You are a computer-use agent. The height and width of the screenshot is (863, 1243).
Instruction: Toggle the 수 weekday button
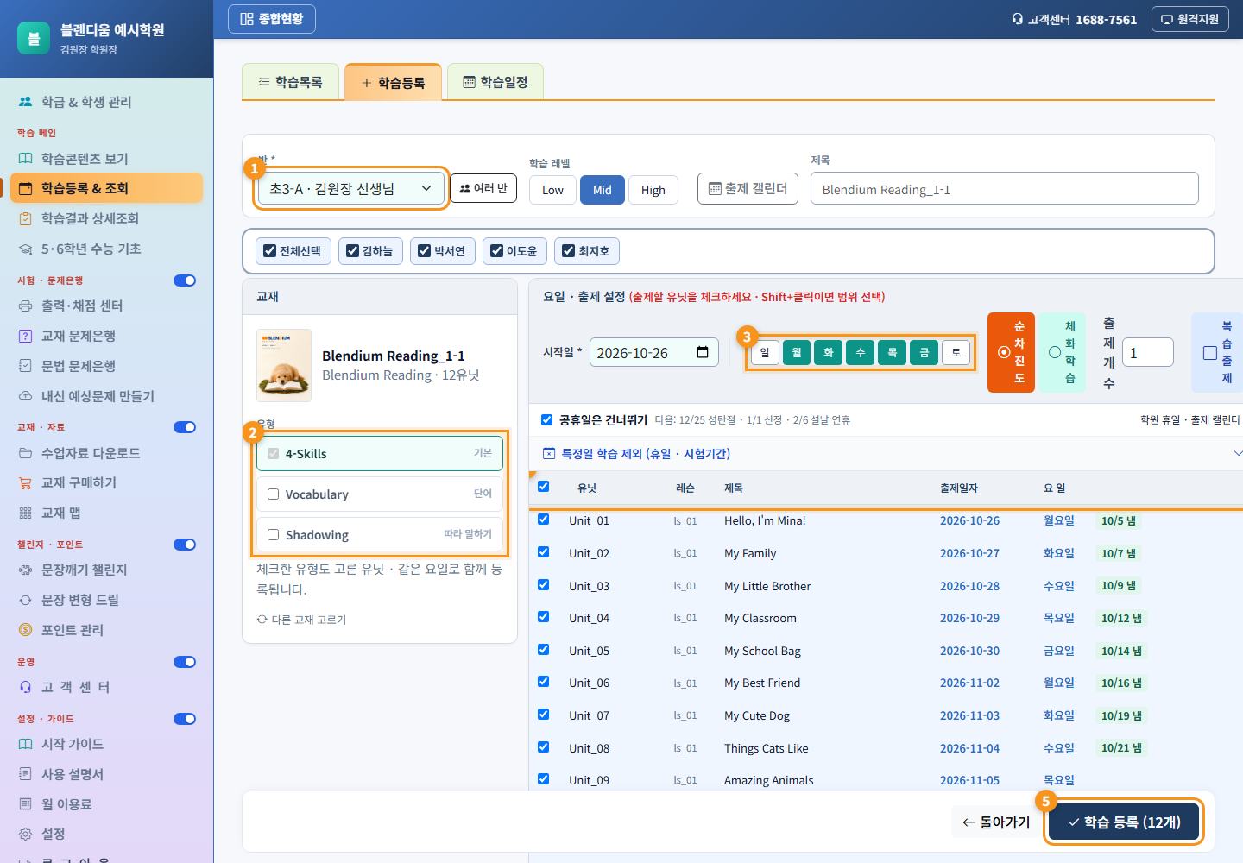(861, 352)
